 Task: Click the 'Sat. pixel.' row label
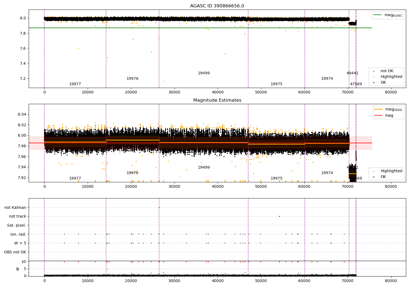click(17, 225)
